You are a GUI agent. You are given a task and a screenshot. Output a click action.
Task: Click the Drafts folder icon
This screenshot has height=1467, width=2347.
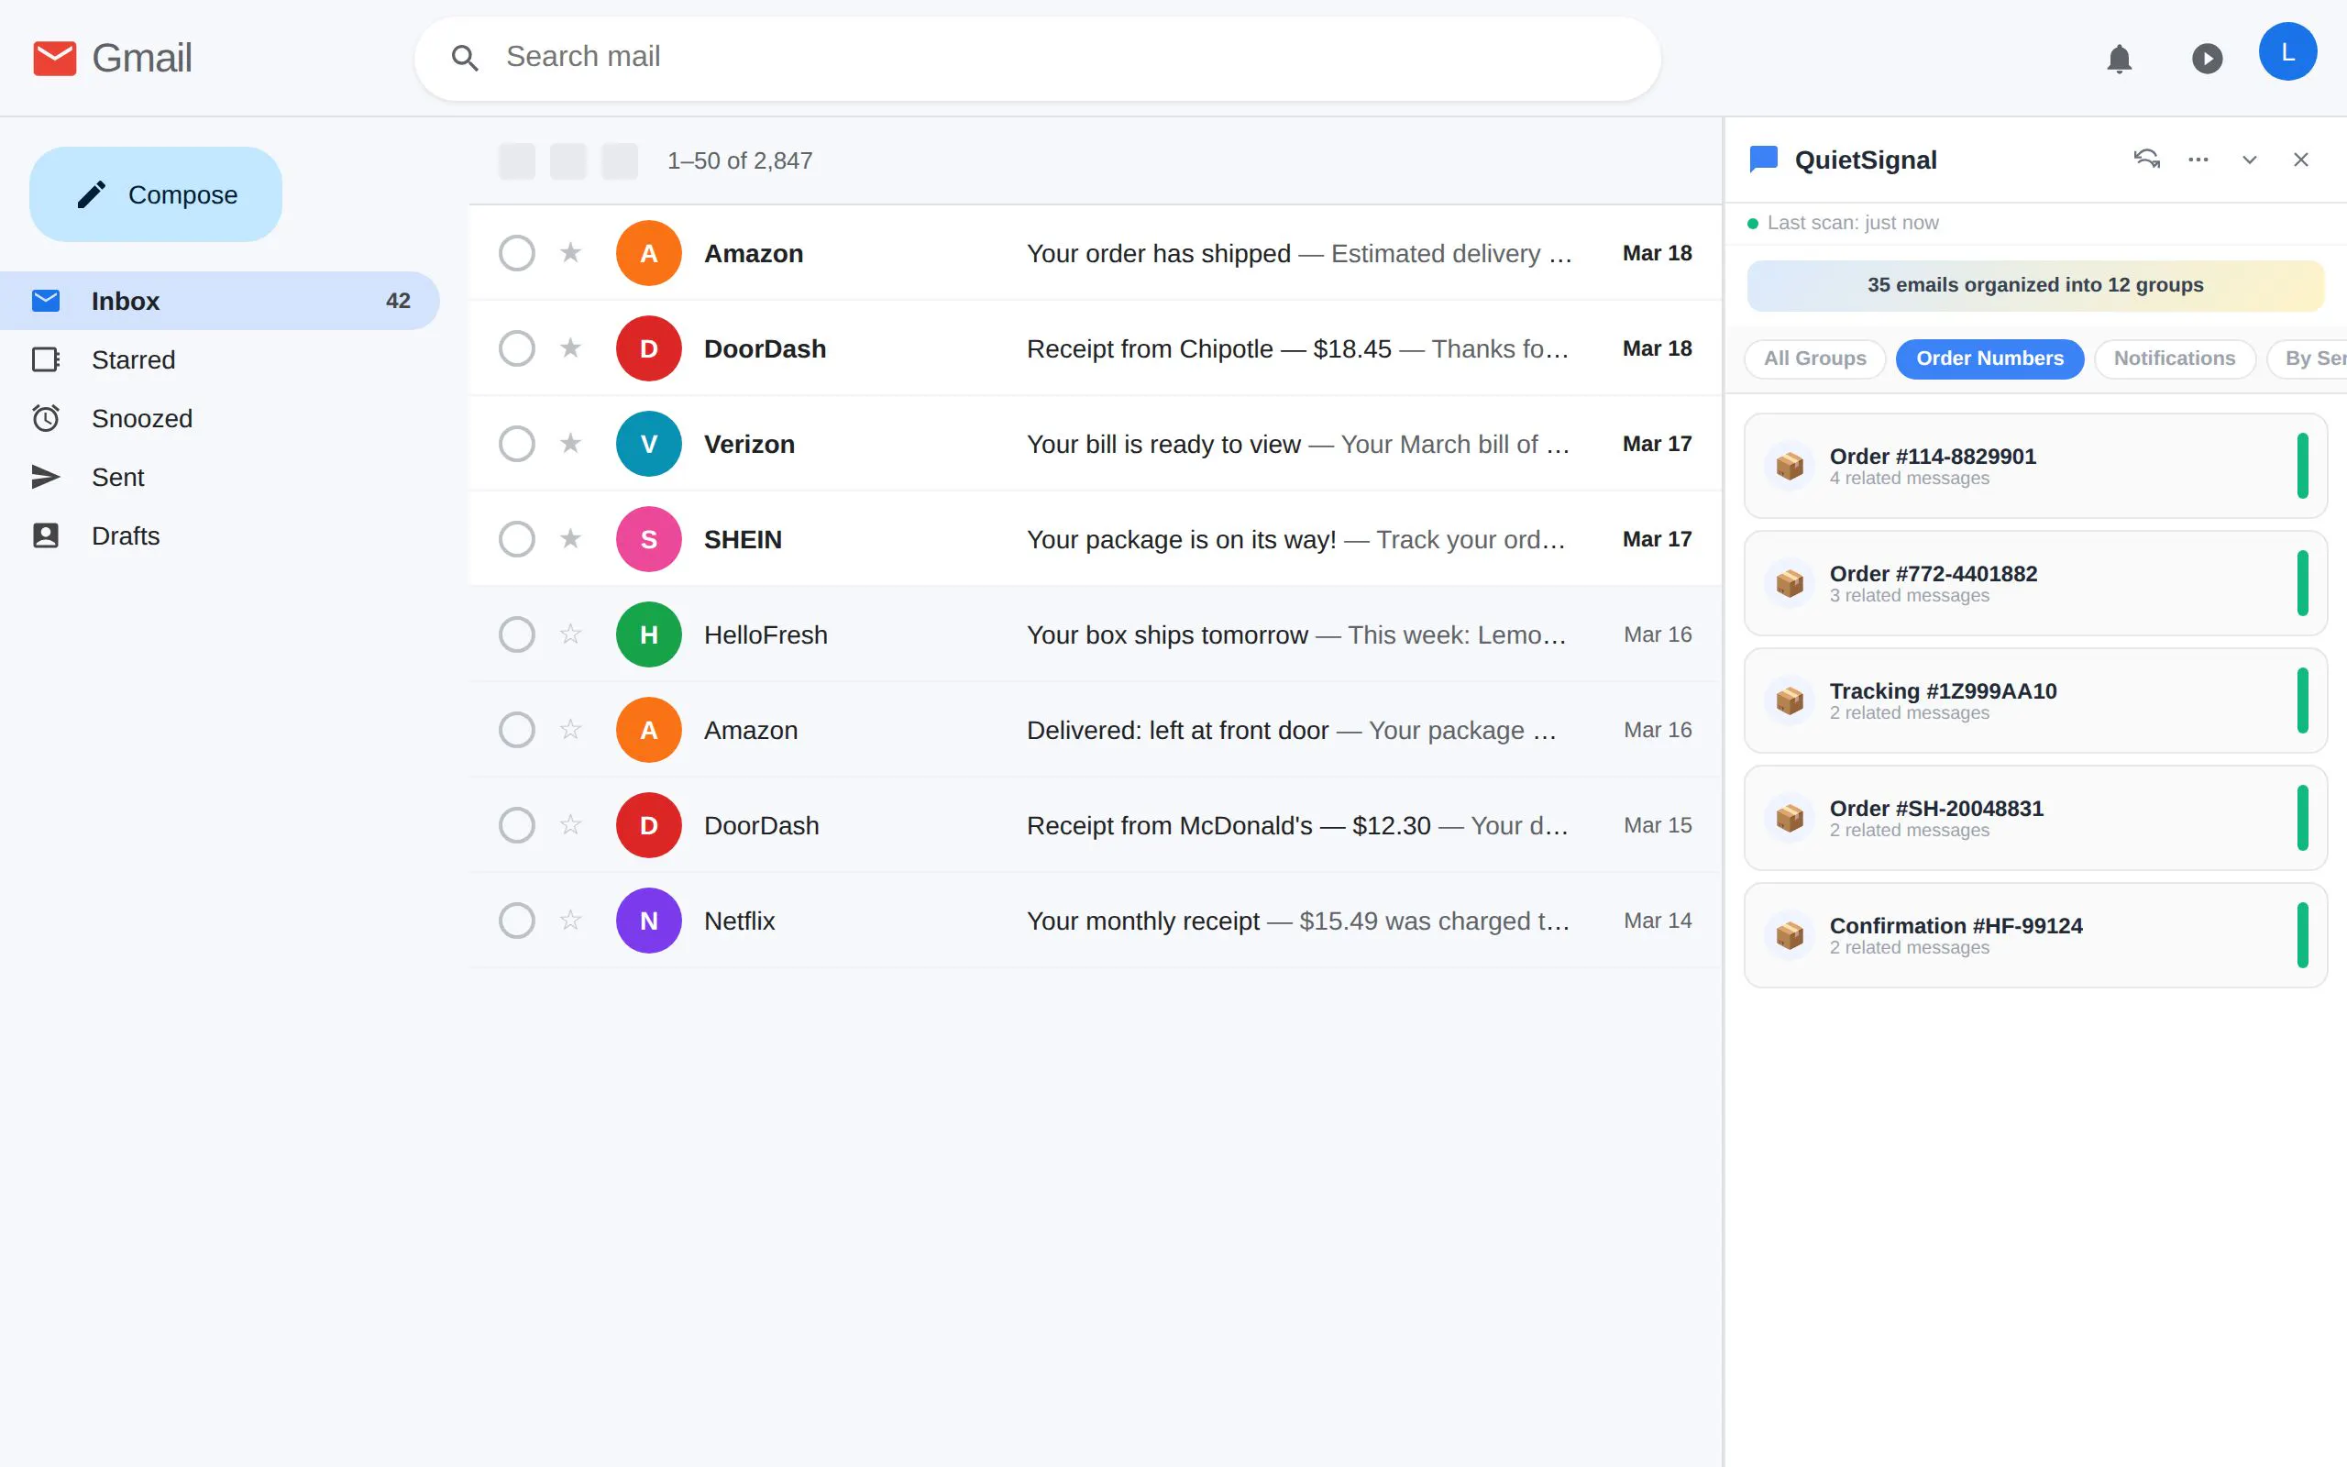pos(46,535)
